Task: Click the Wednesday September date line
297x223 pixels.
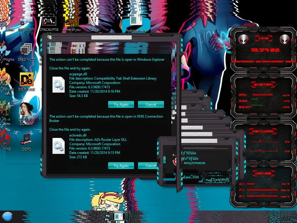Action: [263, 62]
